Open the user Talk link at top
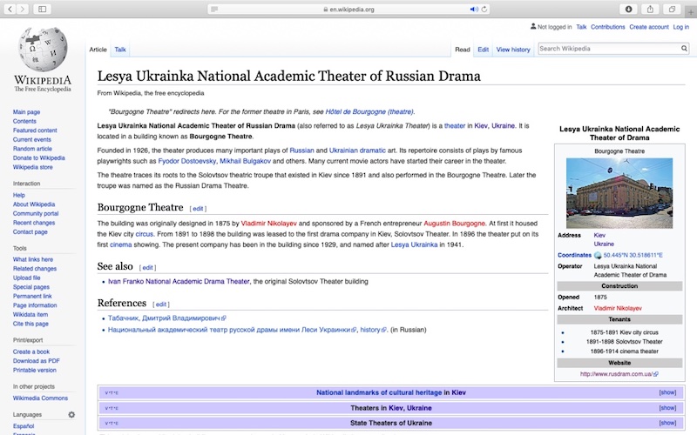 click(x=581, y=27)
